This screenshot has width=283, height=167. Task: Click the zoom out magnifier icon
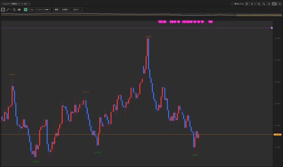[x=264, y=4]
